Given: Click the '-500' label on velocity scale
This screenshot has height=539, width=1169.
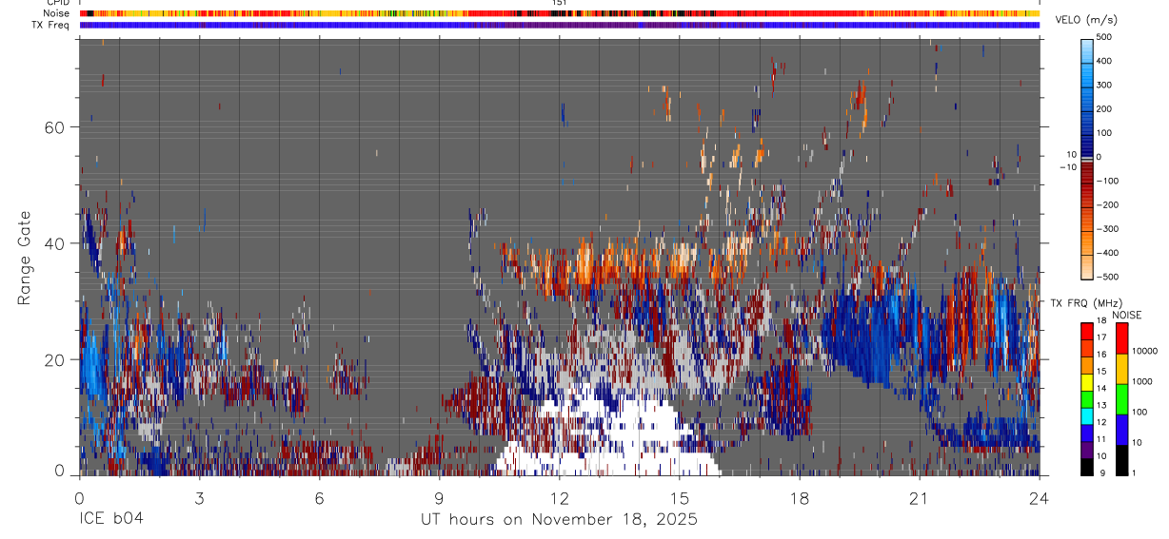Looking at the screenshot, I should tap(1107, 277).
